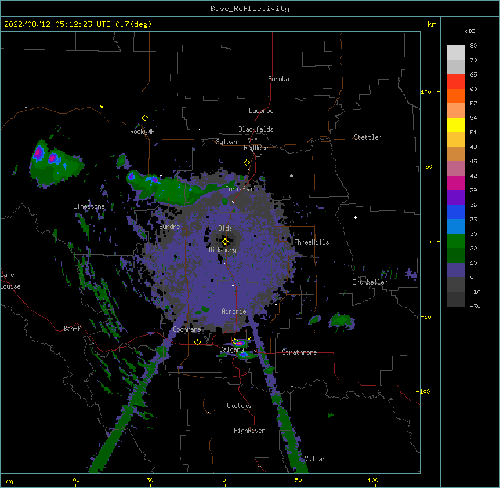Click the dBZ legend heading
The image size is (500, 488).
(470, 31)
